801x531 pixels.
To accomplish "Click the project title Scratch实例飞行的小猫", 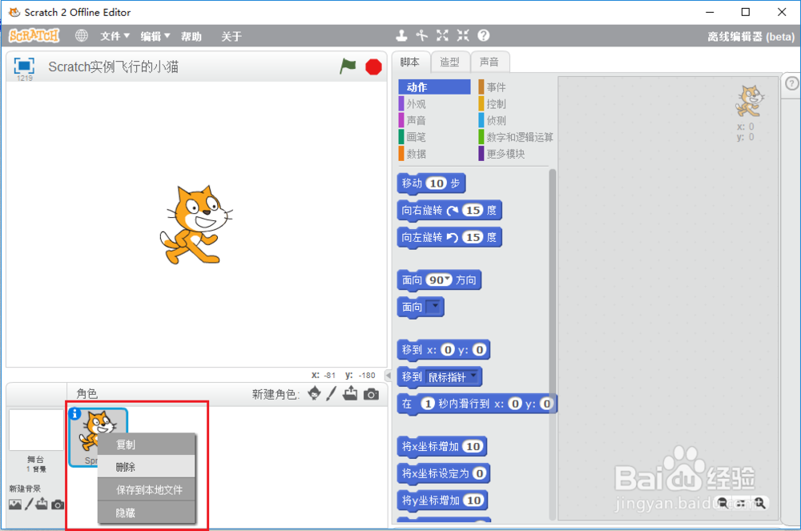I will click(114, 67).
